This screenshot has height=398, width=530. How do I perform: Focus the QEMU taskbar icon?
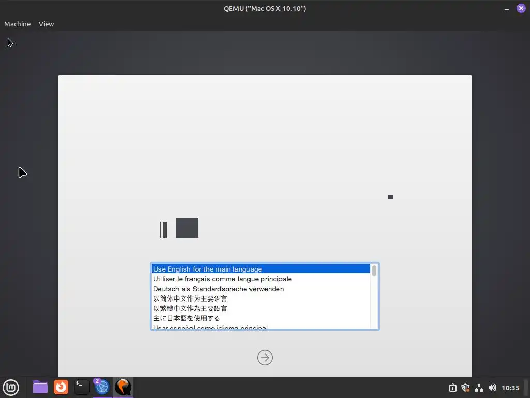coord(123,387)
